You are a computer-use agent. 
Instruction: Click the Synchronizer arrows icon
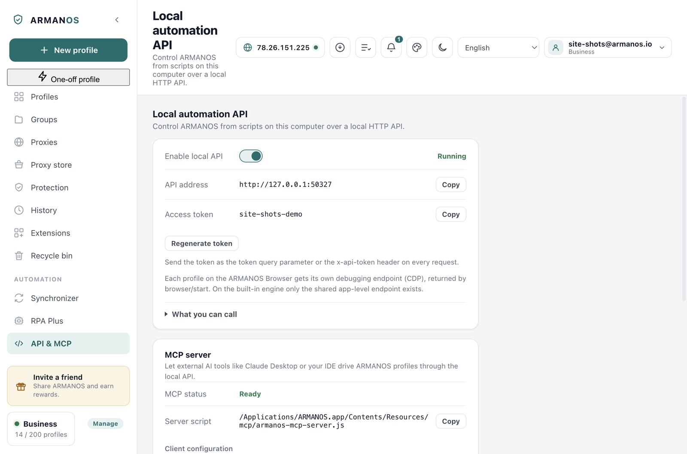[19, 298]
